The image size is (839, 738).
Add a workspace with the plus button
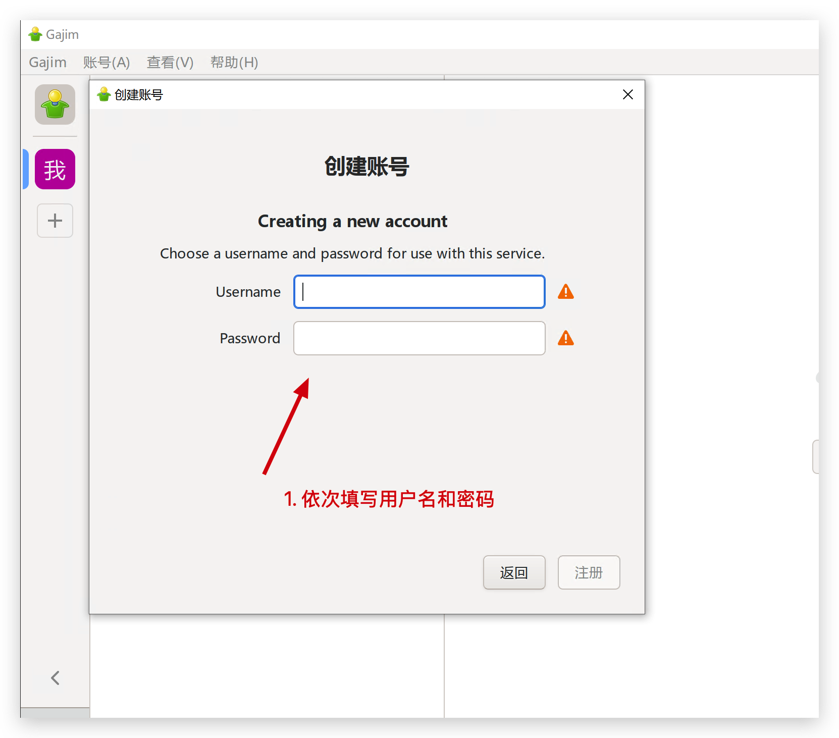(55, 221)
